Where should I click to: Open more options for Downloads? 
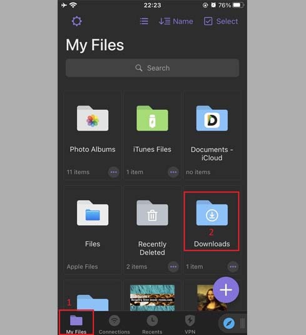[x=233, y=267]
